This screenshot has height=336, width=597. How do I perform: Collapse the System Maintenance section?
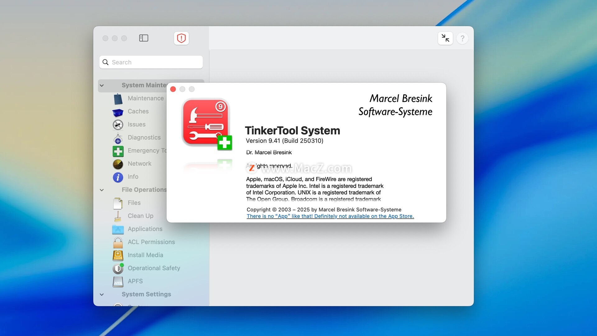[x=102, y=85]
